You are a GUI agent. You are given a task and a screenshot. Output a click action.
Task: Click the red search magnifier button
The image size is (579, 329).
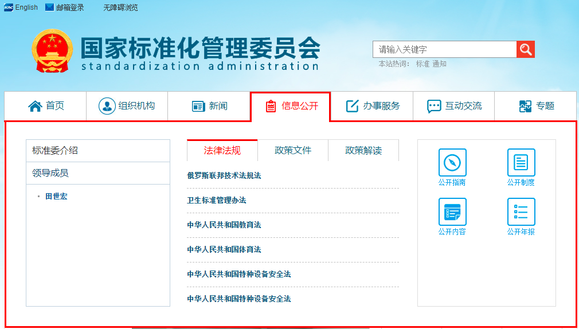click(525, 49)
